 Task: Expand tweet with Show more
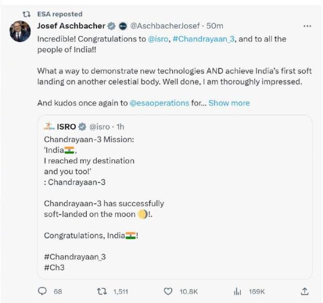(x=229, y=103)
